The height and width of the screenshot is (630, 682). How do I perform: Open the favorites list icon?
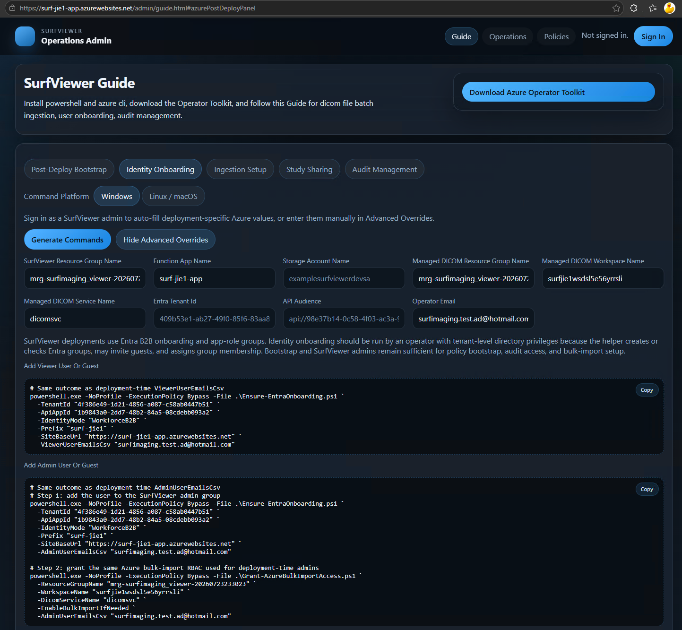click(653, 8)
